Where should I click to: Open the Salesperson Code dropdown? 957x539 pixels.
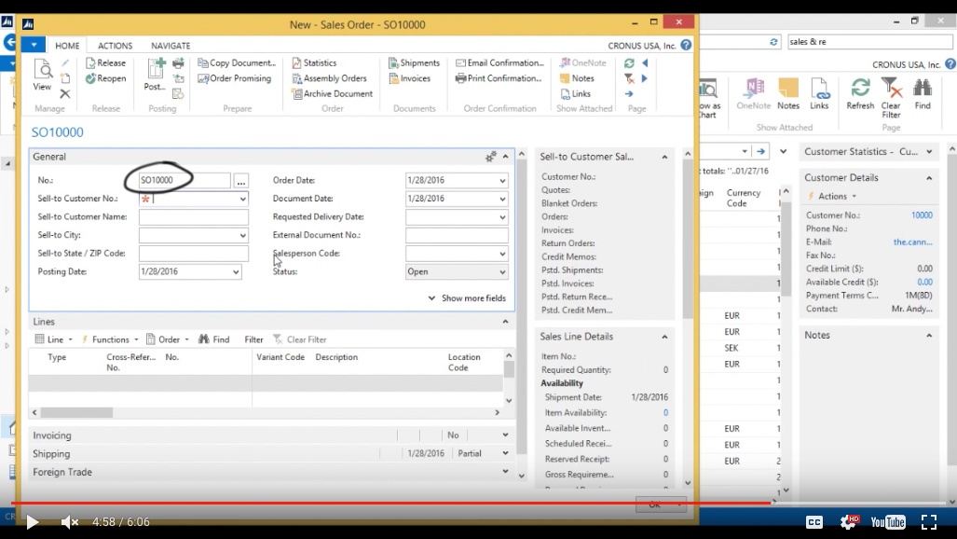coord(502,254)
